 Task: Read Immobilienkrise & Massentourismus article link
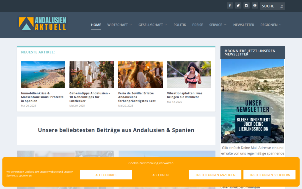(42, 97)
